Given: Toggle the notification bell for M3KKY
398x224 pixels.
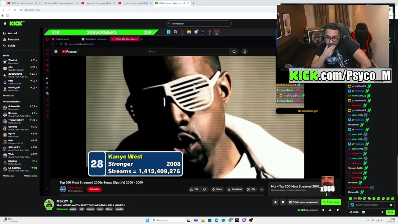Looking at the screenshot, I should coord(275,202).
